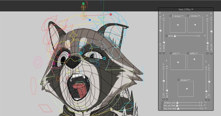Select the pink double hexagon control left of the face
Viewport: 221px width, 116px height.
pos(38,62)
